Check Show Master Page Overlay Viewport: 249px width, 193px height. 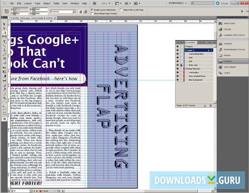click(93, 13)
